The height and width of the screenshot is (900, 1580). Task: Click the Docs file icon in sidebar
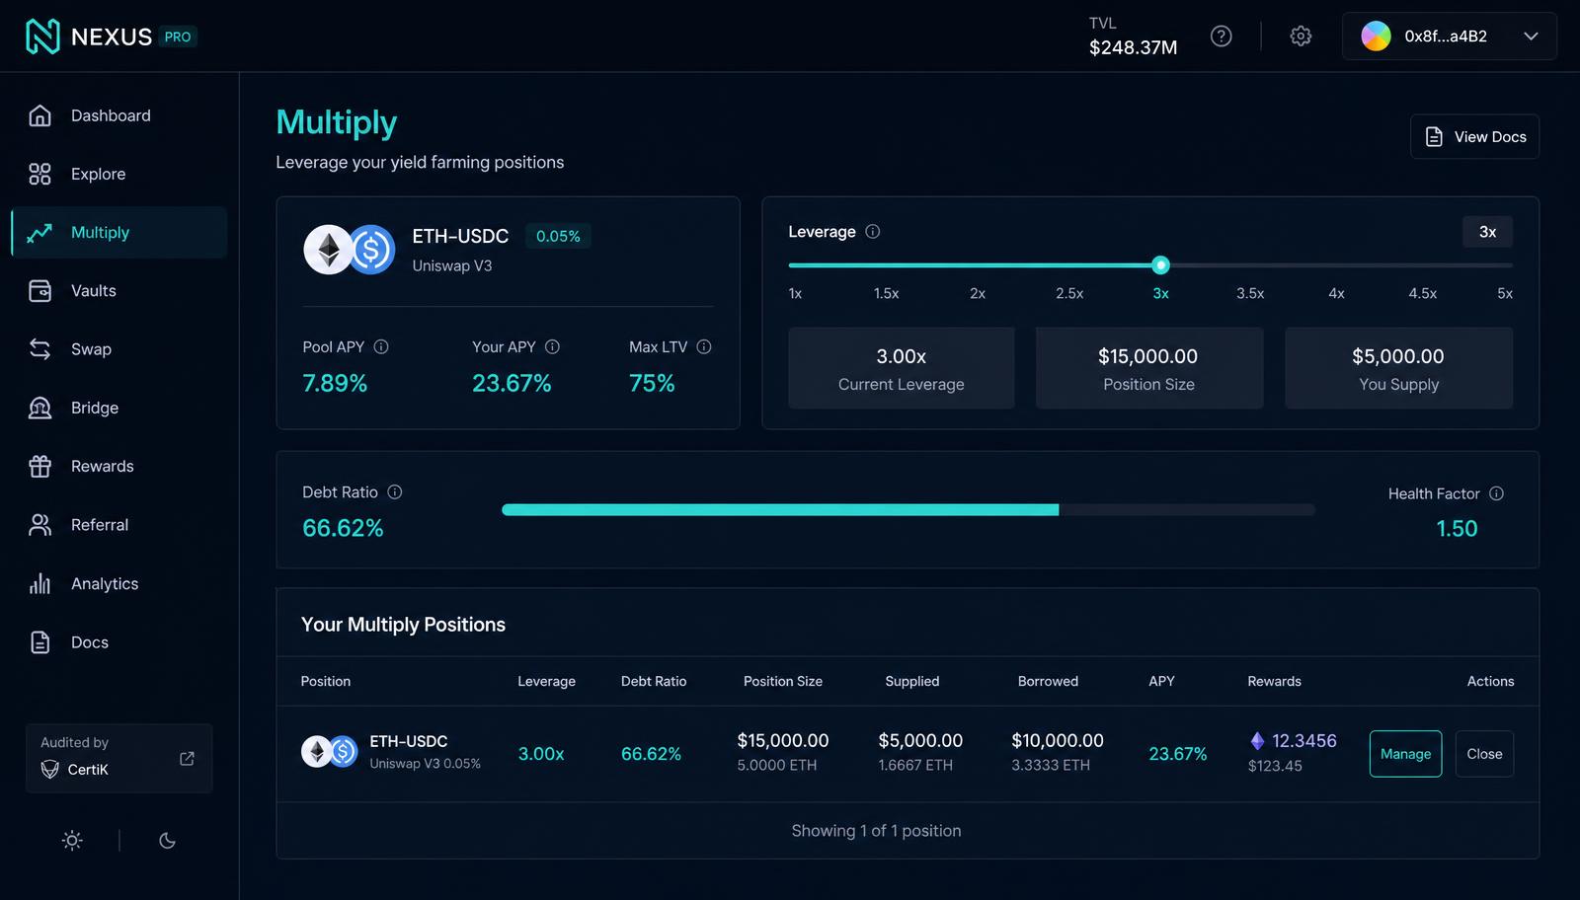click(x=39, y=642)
